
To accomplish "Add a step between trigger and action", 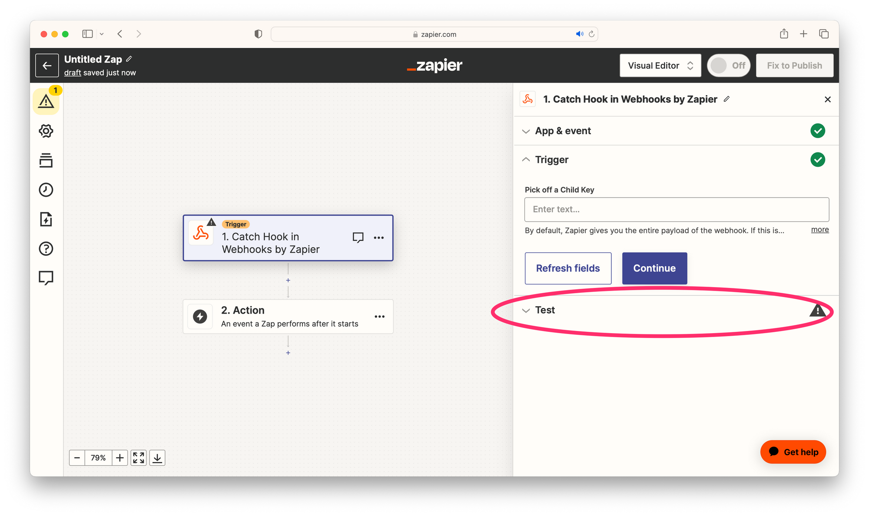I will coord(288,281).
